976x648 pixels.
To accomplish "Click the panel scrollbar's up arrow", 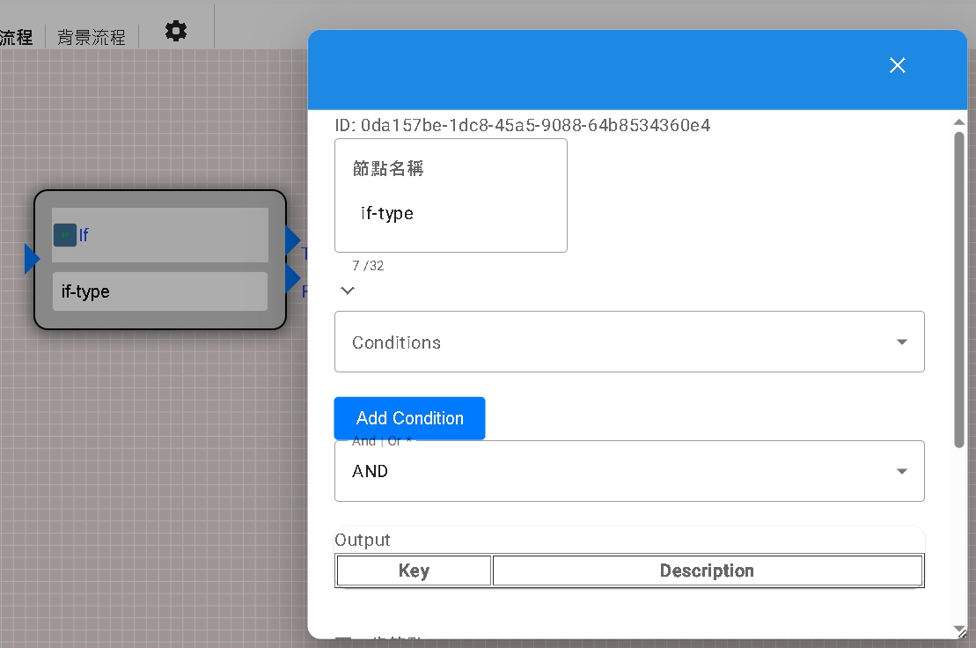I will click(959, 121).
